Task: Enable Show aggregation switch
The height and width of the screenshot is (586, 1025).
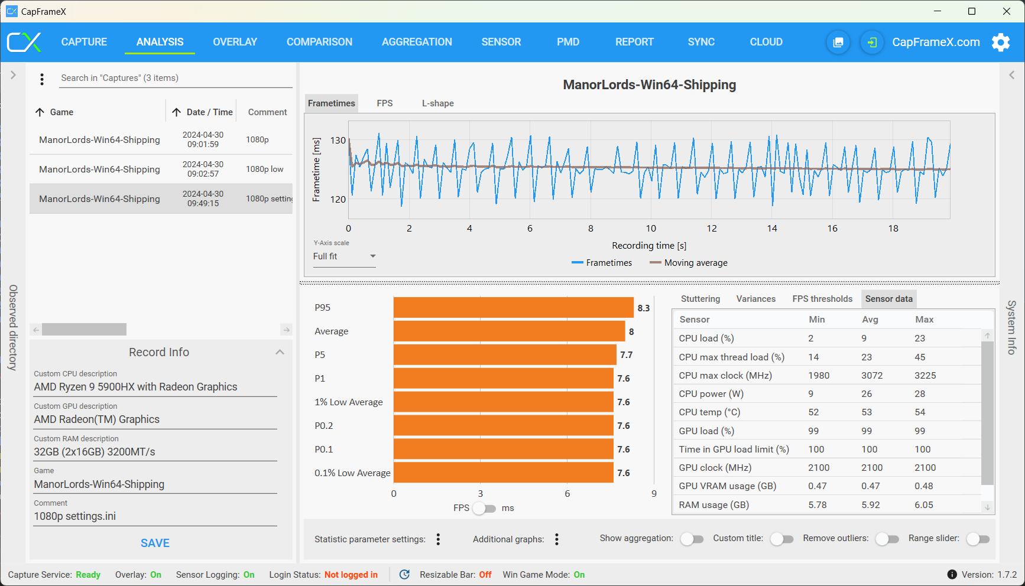Action: (x=692, y=539)
